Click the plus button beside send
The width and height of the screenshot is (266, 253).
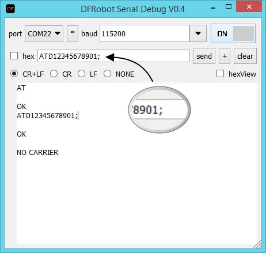225,56
